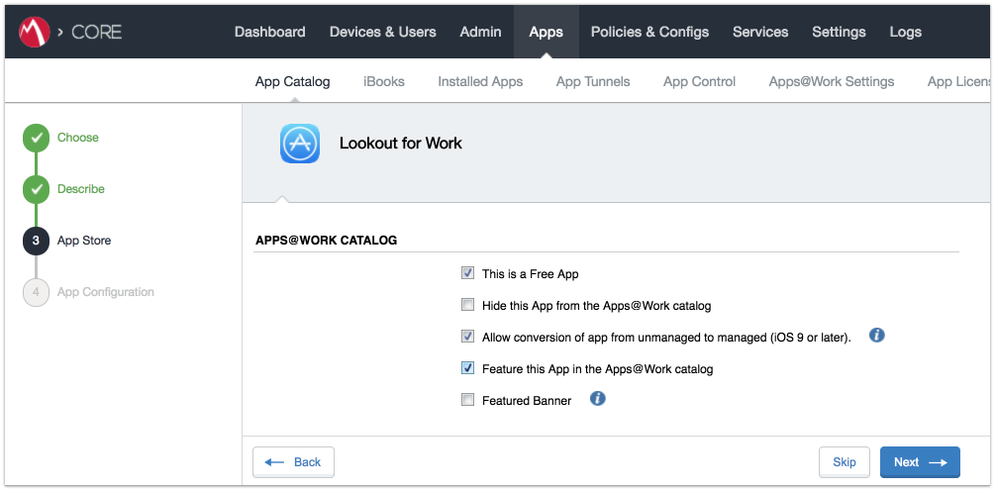Uncheck 'Feature this App in the Apps@Work catalog'

pos(467,368)
